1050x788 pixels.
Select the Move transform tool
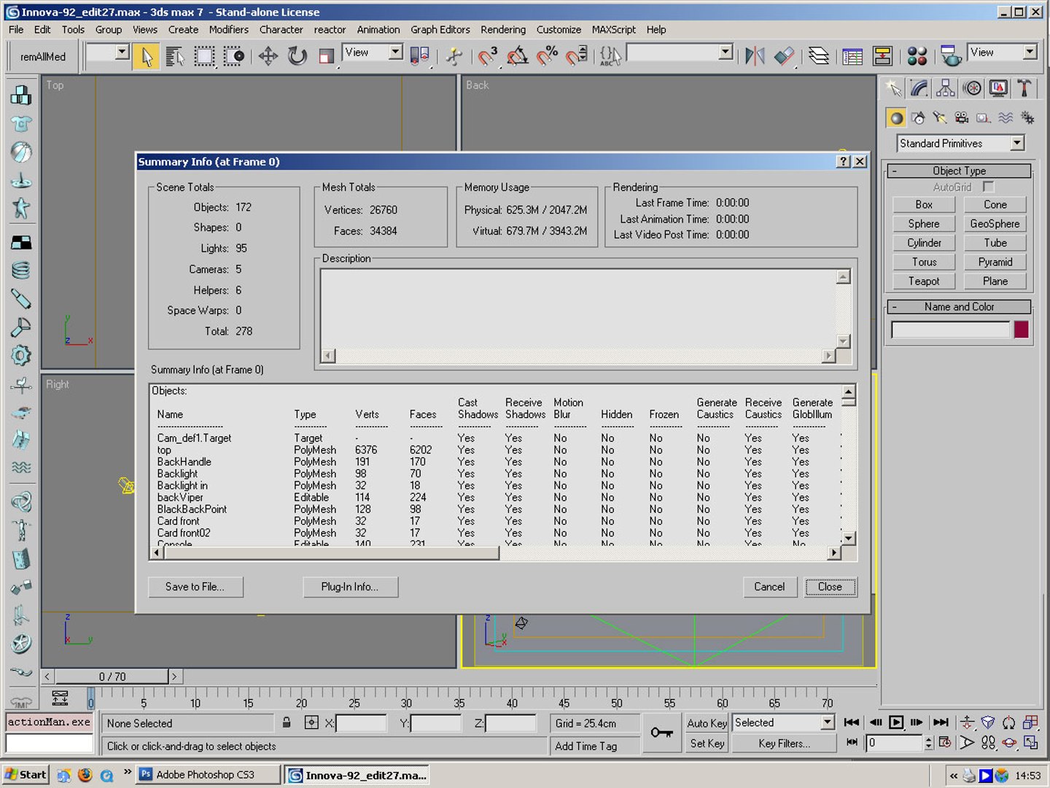[x=268, y=56]
